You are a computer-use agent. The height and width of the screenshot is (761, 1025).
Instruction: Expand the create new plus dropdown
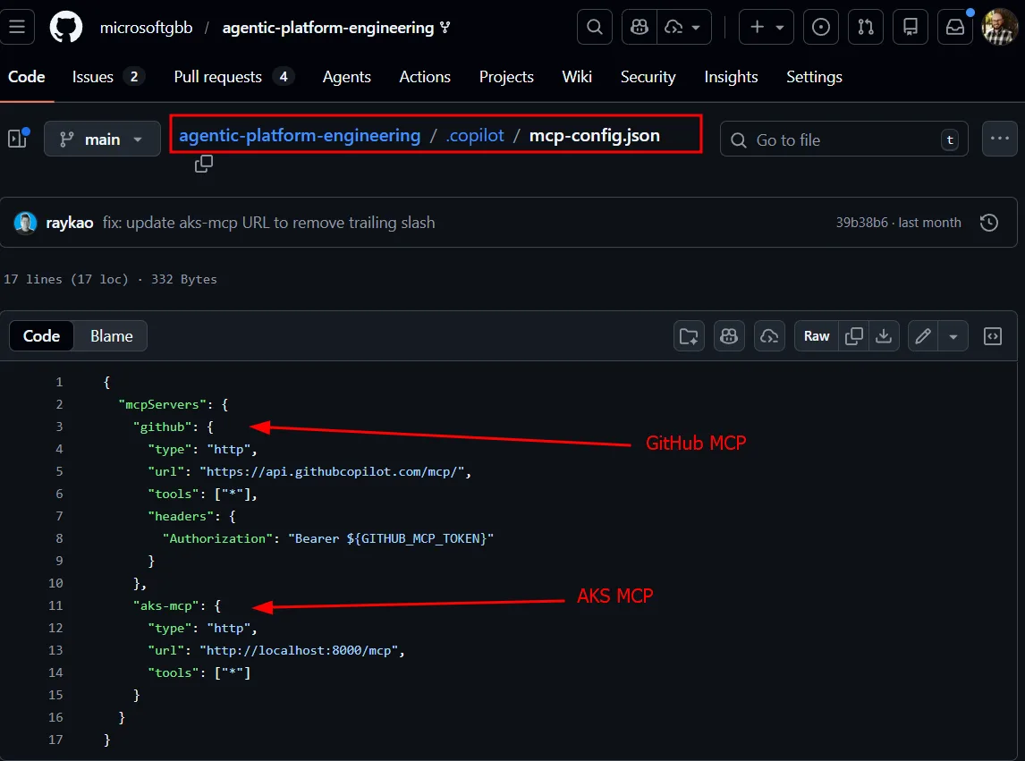pyautogui.click(x=767, y=27)
